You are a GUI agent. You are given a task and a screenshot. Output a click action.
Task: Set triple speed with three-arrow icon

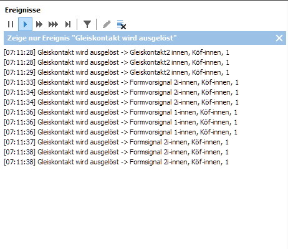53,24
